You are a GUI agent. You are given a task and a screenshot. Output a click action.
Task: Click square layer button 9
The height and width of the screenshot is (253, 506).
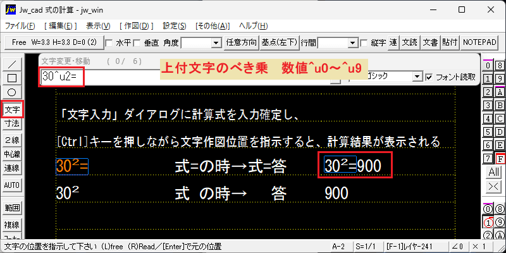(x=500, y=78)
